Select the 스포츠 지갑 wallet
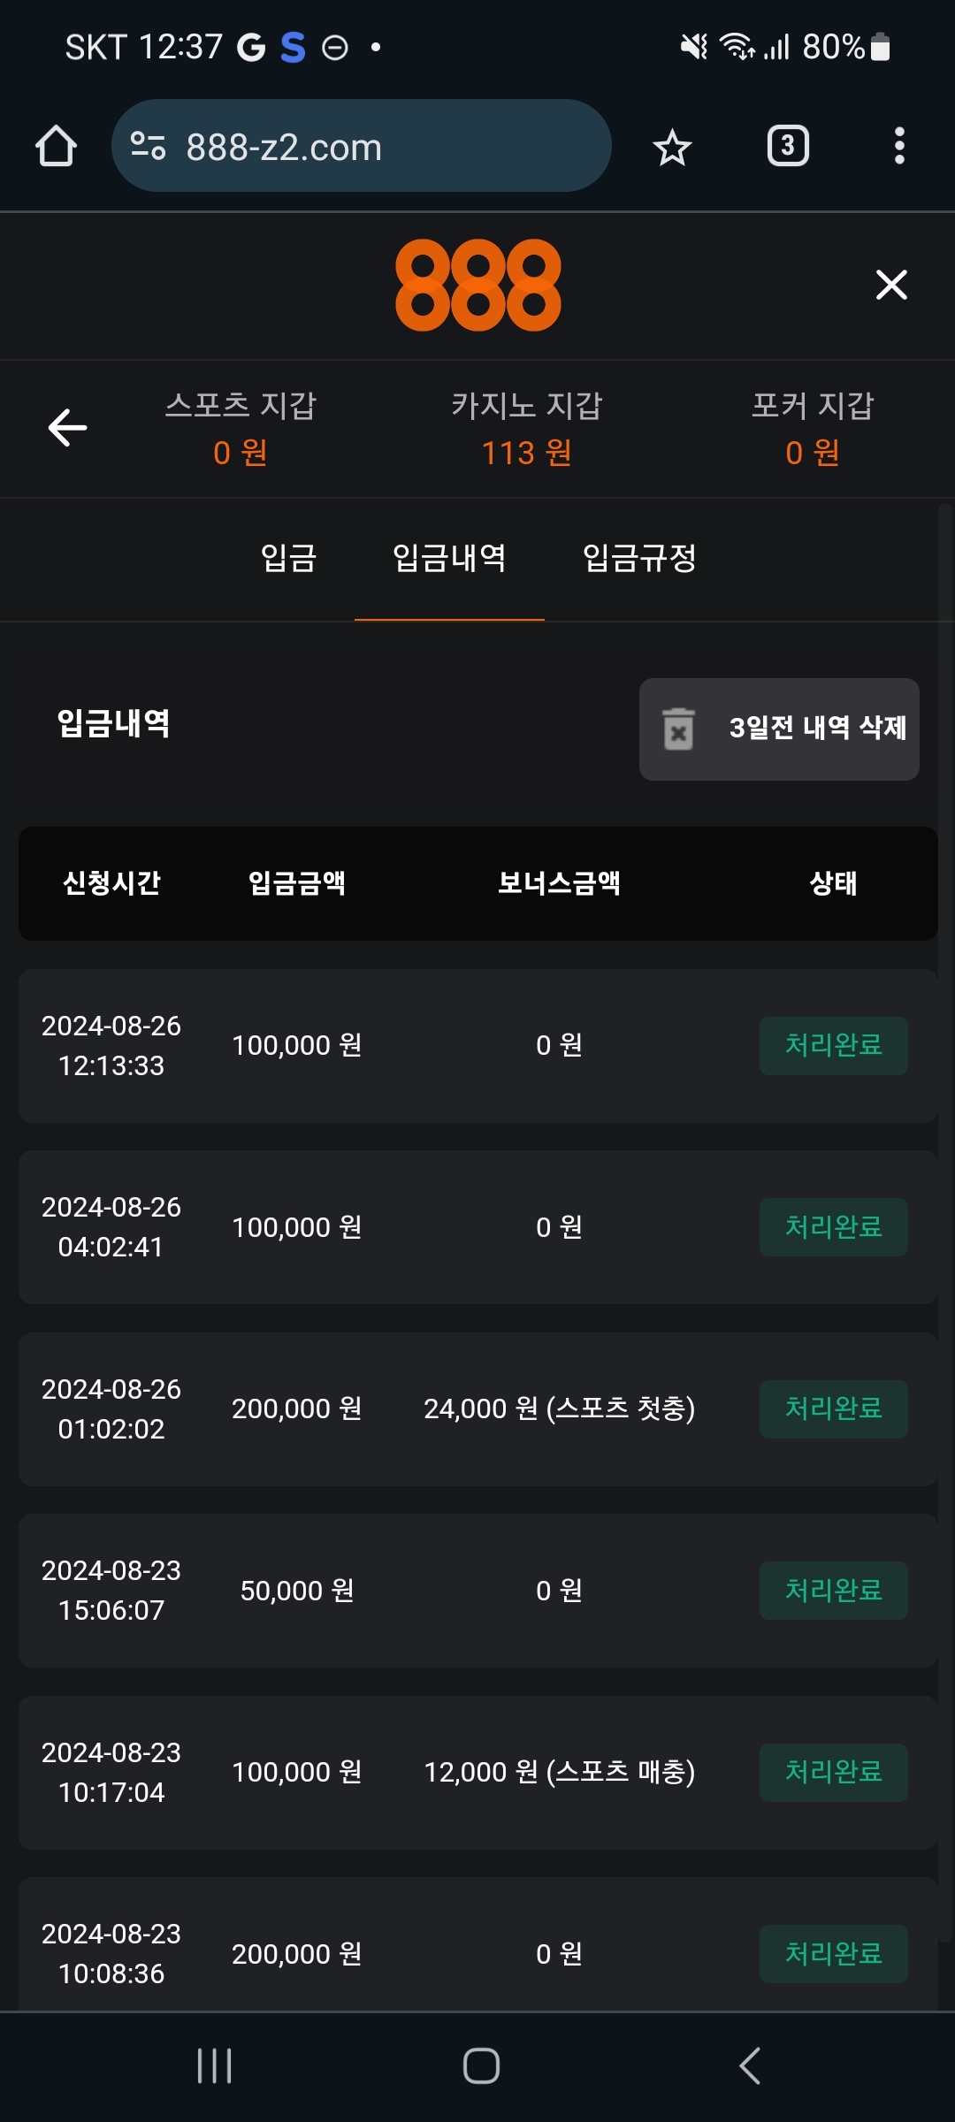955x2122 pixels. tap(241, 429)
